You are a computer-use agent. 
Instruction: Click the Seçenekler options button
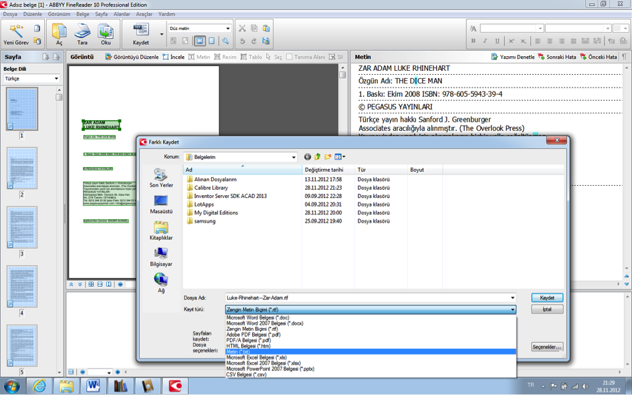546,347
